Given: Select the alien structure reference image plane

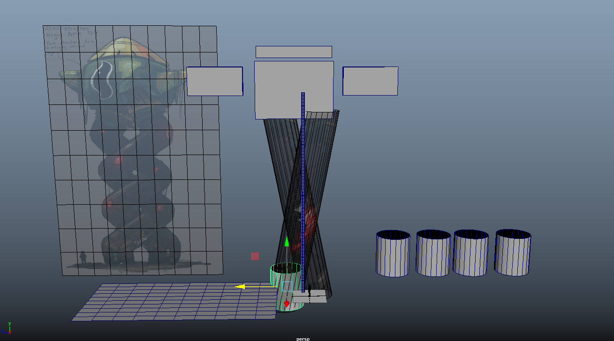Looking at the screenshot, I should point(133,150).
